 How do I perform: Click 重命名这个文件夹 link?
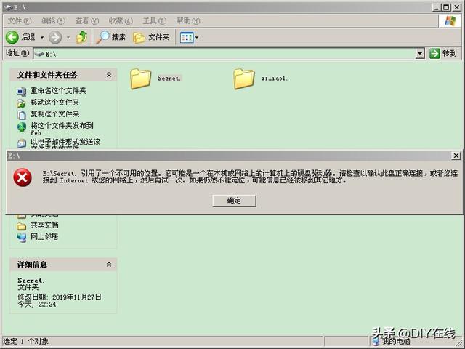[58, 90]
